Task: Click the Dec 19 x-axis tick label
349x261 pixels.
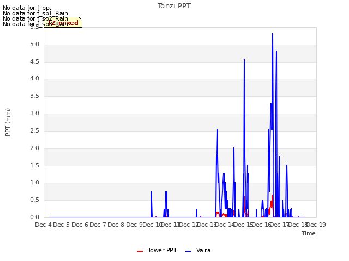Action: pyautogui.click(x=316, y=225)
